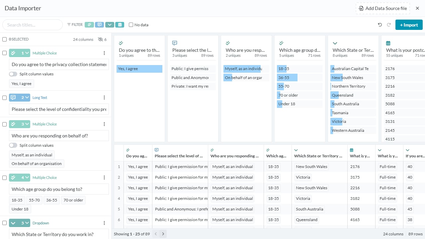Screen dimensions: 425x239
Task: Open type dropdown for column 4
Action: click(20, 178)
